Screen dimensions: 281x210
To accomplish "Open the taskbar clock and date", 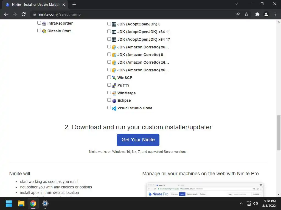I will 269,203.
